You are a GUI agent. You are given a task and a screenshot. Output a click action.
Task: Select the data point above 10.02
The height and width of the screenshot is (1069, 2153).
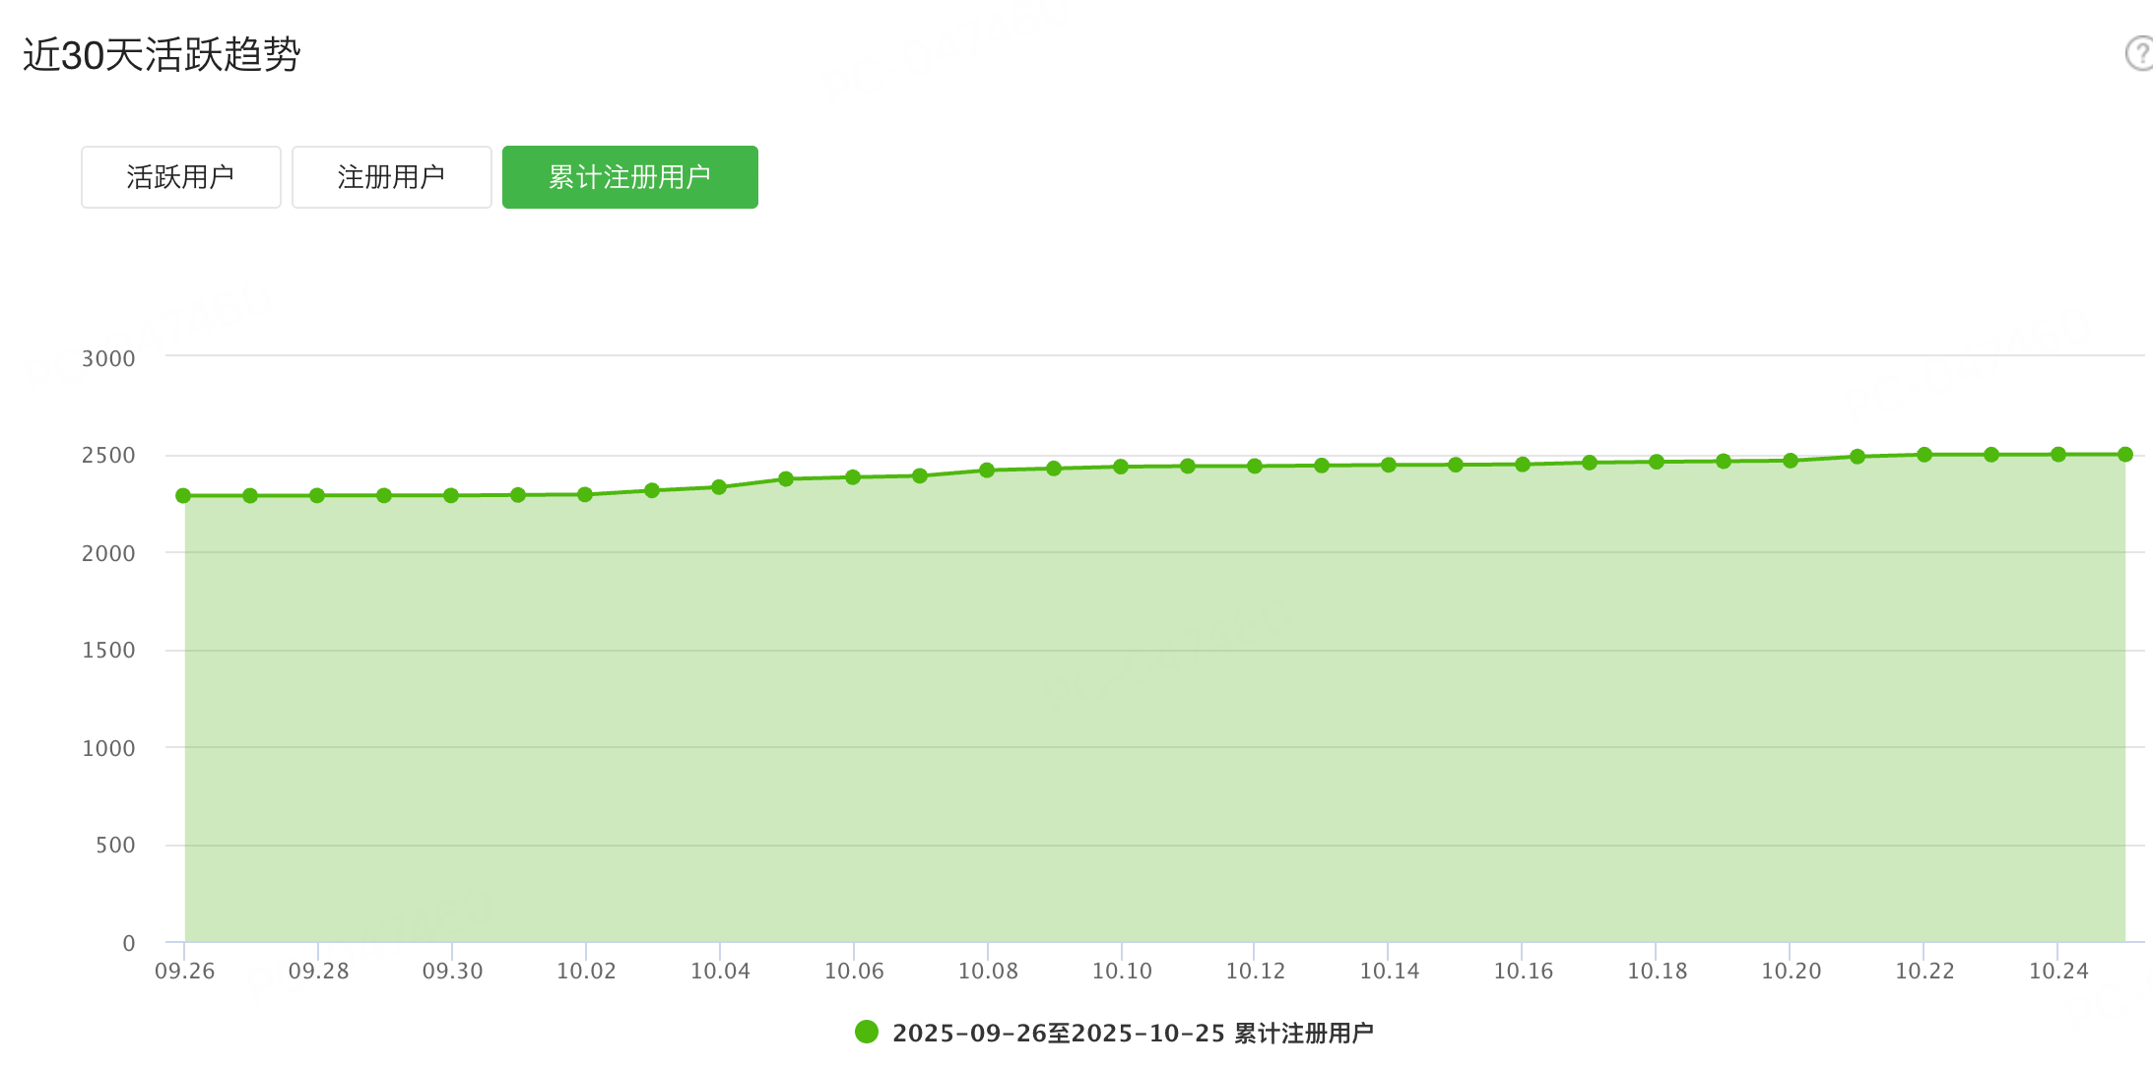pyautogui.click(x=585, y=495)
